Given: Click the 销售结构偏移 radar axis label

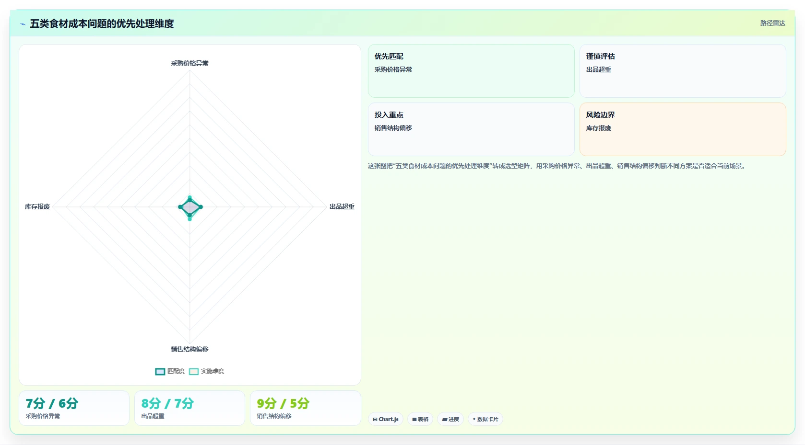Looking at the screenshot, I should tap(189, 349).
